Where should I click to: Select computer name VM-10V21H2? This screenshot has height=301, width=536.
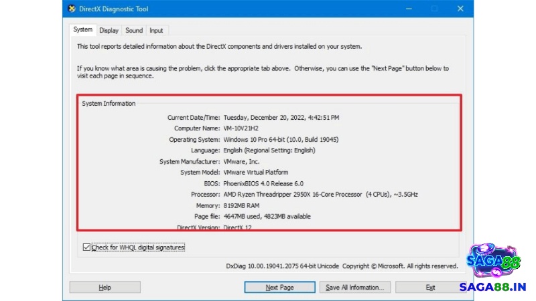point(241,128)
